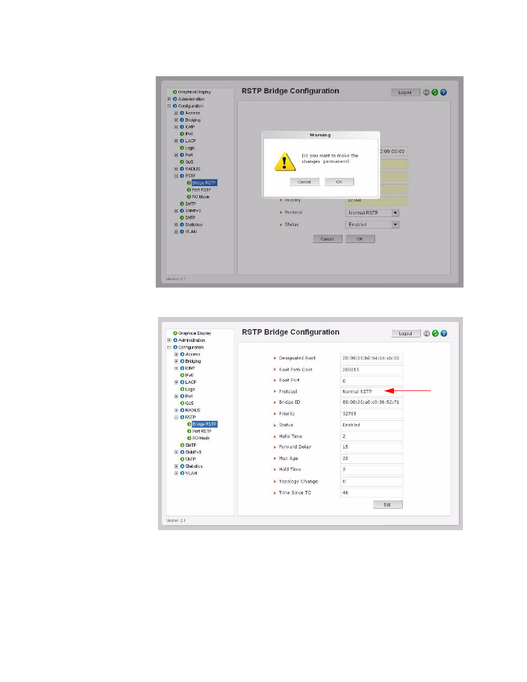Viewport: 527px width, 682px height.
Task: Open SNTP in upper screenshot tree
Action: (x=190, y=218)
